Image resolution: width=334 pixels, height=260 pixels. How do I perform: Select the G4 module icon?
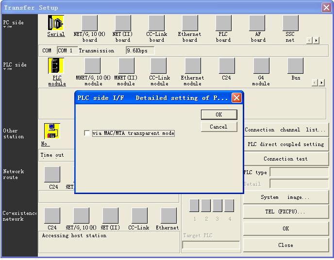point(261,66)
